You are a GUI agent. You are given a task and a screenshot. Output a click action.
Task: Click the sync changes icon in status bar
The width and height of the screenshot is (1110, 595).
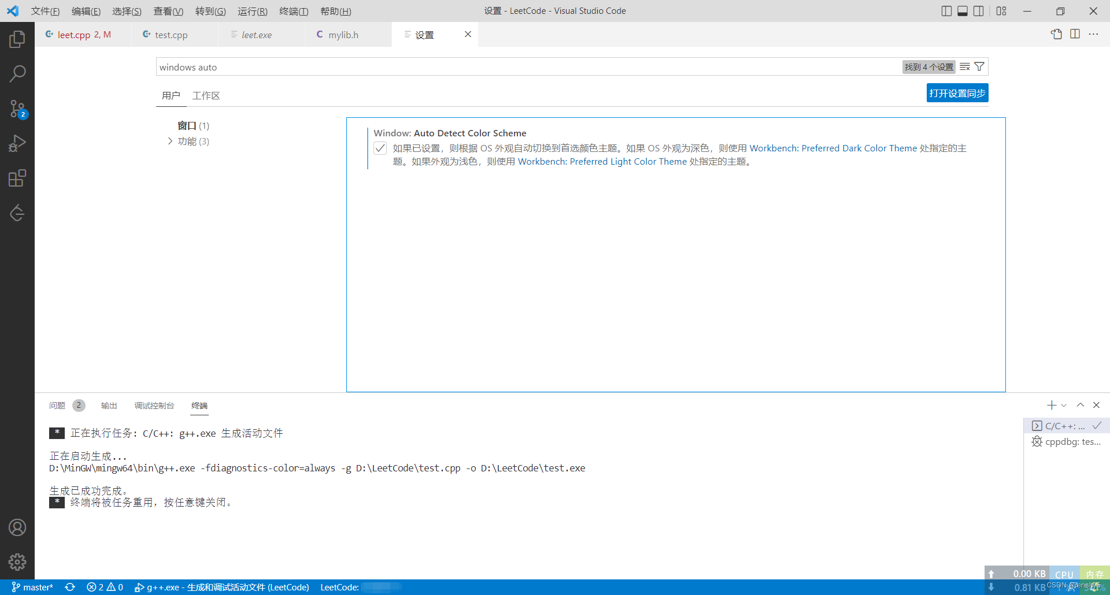70,587
